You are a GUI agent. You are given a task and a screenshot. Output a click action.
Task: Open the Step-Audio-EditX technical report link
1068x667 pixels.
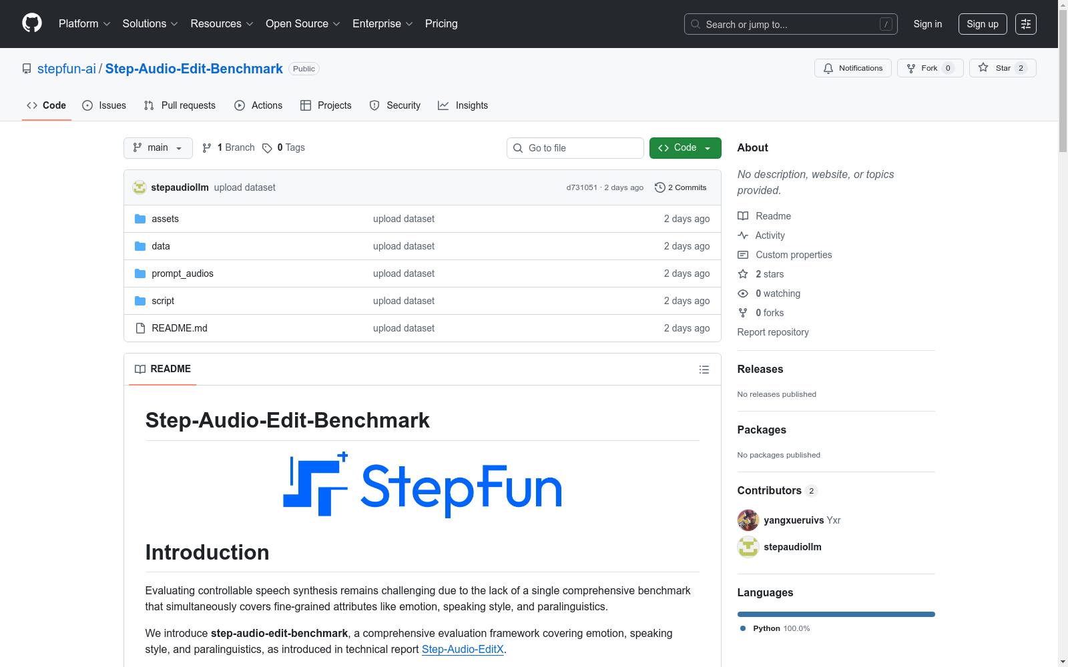(463, 649)
